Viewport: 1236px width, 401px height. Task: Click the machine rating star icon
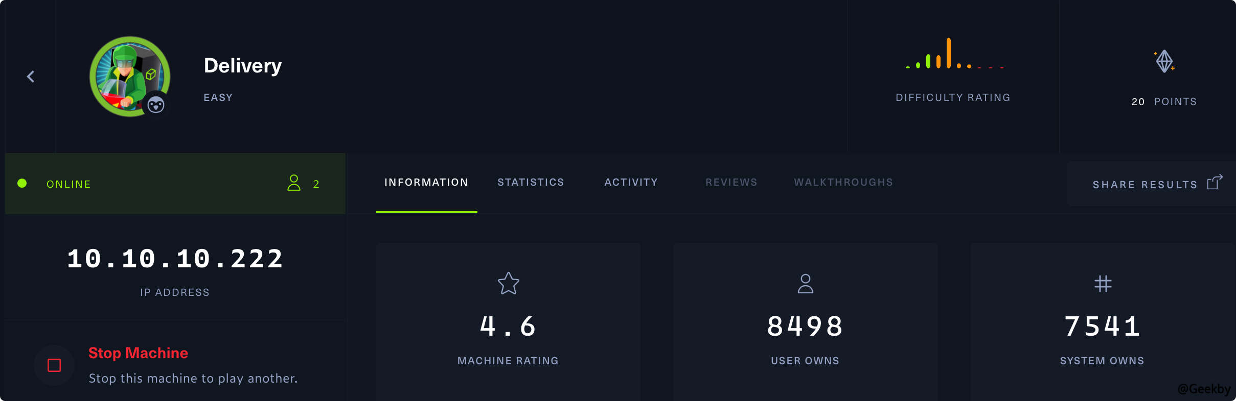(x=509, y=284)
